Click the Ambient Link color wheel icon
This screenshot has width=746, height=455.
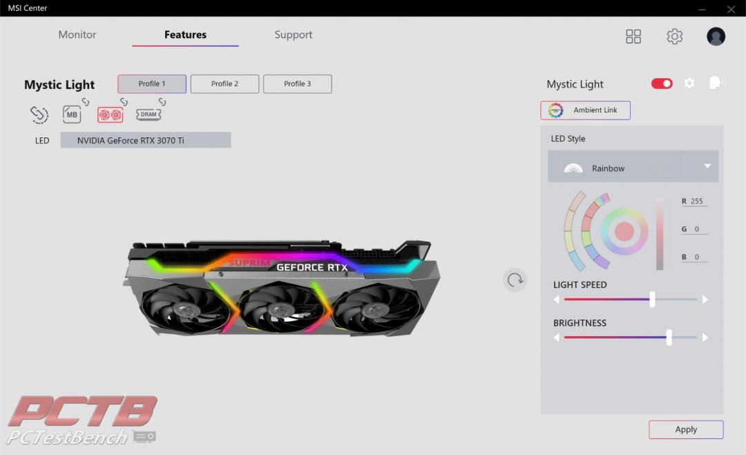pyautogui.click(x=555, y=110)
